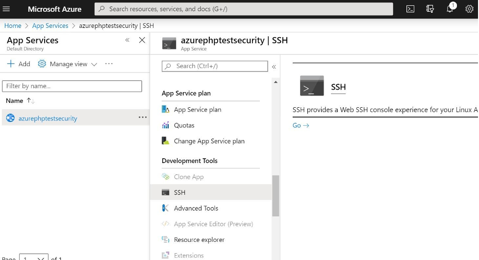Collapse the resource menu sidebar
This screenshot has height=260, width=479.
coord(274,67)
